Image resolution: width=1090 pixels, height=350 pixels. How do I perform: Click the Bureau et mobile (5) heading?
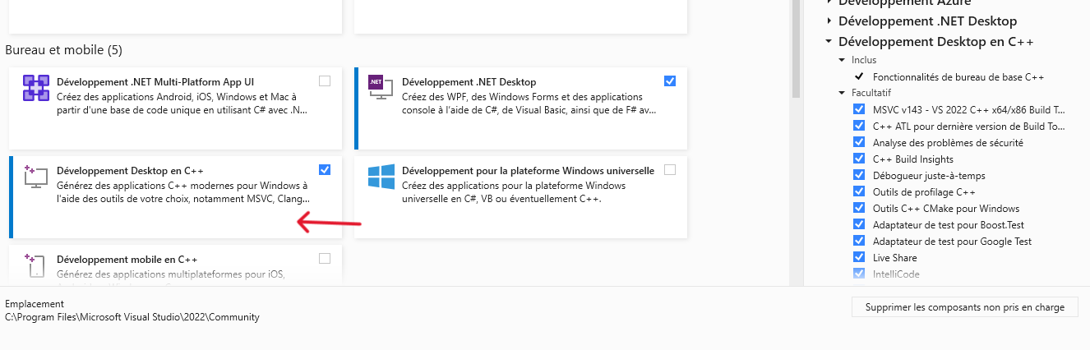pyautogui.click(x=64, y=50)
